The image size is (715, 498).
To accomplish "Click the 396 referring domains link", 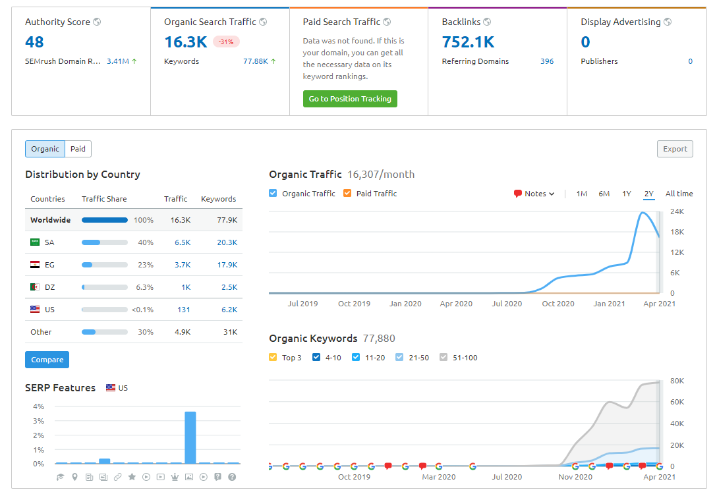I will point(547,61).
